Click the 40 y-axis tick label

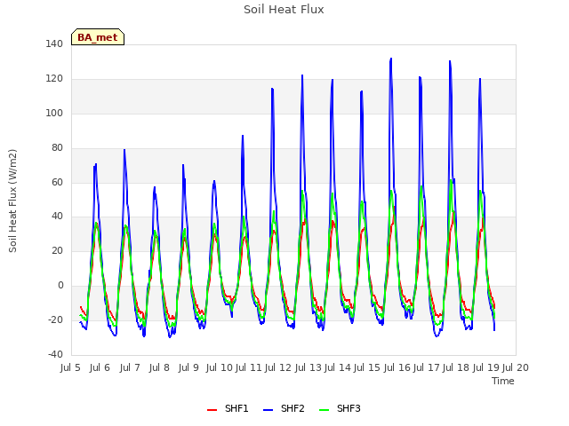[x=57, y=217]
